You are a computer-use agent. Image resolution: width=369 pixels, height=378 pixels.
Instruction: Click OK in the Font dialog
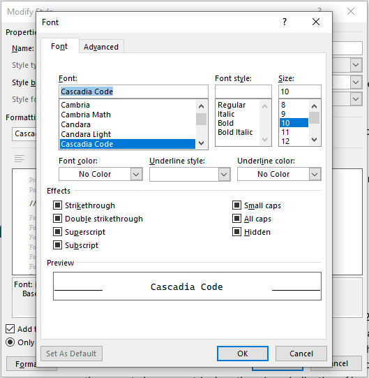click(x=243, y=354)
